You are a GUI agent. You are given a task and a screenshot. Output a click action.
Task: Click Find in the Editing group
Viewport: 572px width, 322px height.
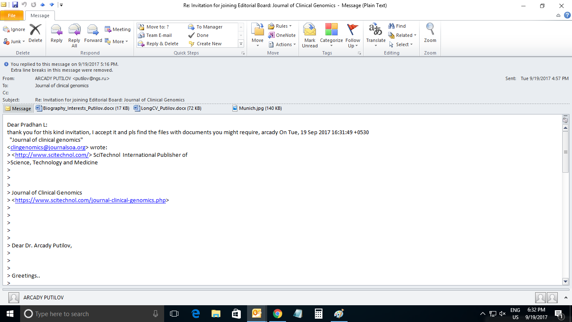click(397, 26)
